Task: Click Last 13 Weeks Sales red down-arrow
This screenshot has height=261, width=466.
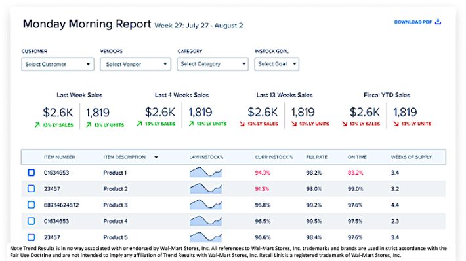Action: (x=242, y=124)
